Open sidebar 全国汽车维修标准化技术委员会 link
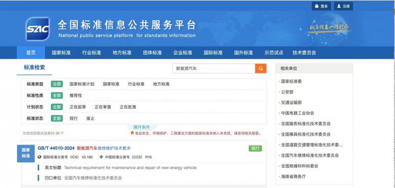 [310, 155]
